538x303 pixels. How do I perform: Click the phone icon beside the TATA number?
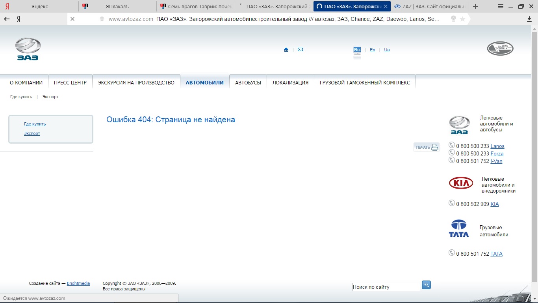pos(452,252)
